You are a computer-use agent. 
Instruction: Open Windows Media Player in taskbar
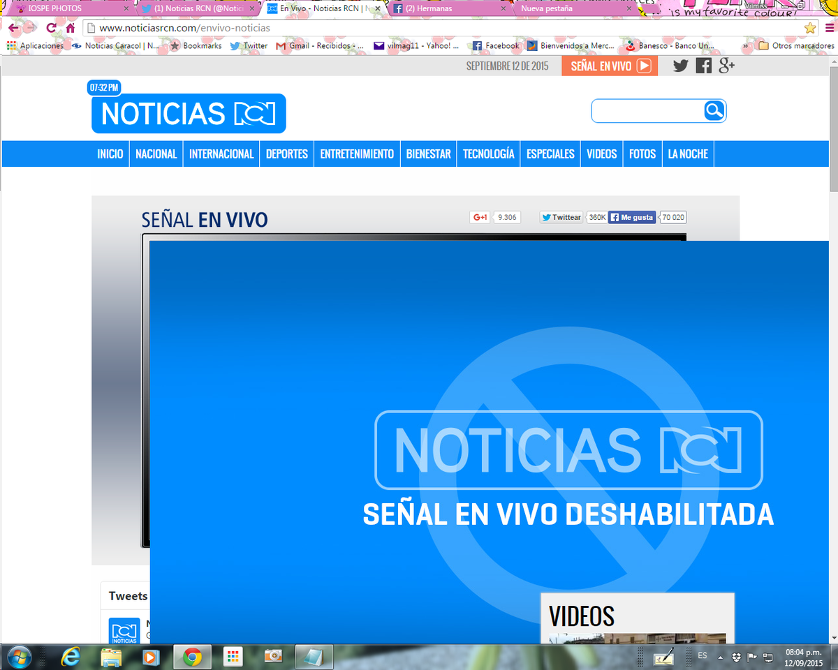coord(152,657)
